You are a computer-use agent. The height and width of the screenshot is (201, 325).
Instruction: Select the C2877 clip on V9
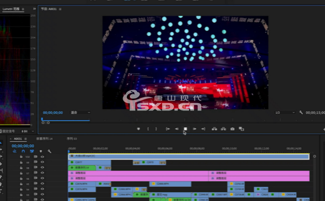90,162
